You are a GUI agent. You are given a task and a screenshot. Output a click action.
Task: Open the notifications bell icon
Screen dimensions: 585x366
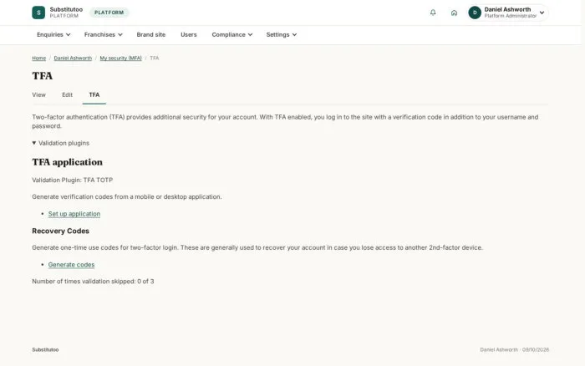tap(433, 13)
